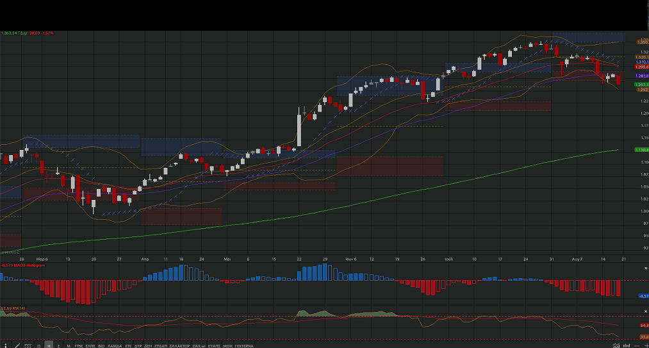
Task: Load the ΕΥΑΠΣ symbol shortcut
Action: [x=214, y=346]
